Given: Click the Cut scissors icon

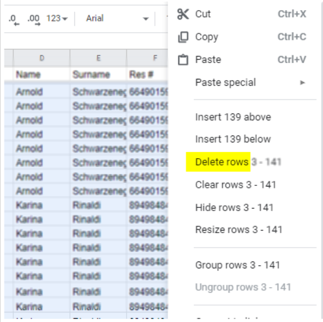Looking at the screenshot, I should click(183, 14).
